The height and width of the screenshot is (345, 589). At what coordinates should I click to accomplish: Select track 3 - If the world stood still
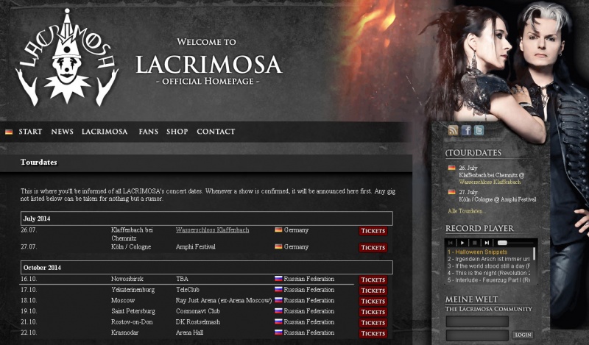(489, 266)
